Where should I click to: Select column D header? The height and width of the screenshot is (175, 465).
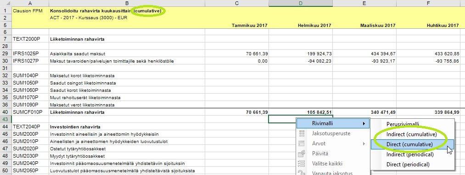301,3
